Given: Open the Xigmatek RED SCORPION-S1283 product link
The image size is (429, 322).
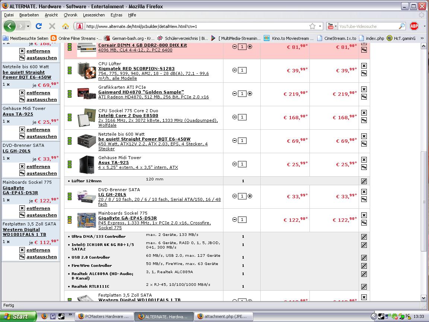Looking at the screenshot, I should 137,69.
